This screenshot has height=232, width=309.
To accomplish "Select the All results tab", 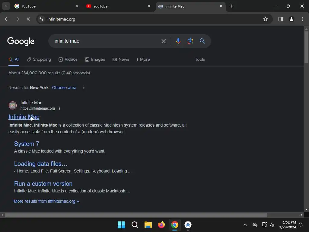I will coord(14,60).
